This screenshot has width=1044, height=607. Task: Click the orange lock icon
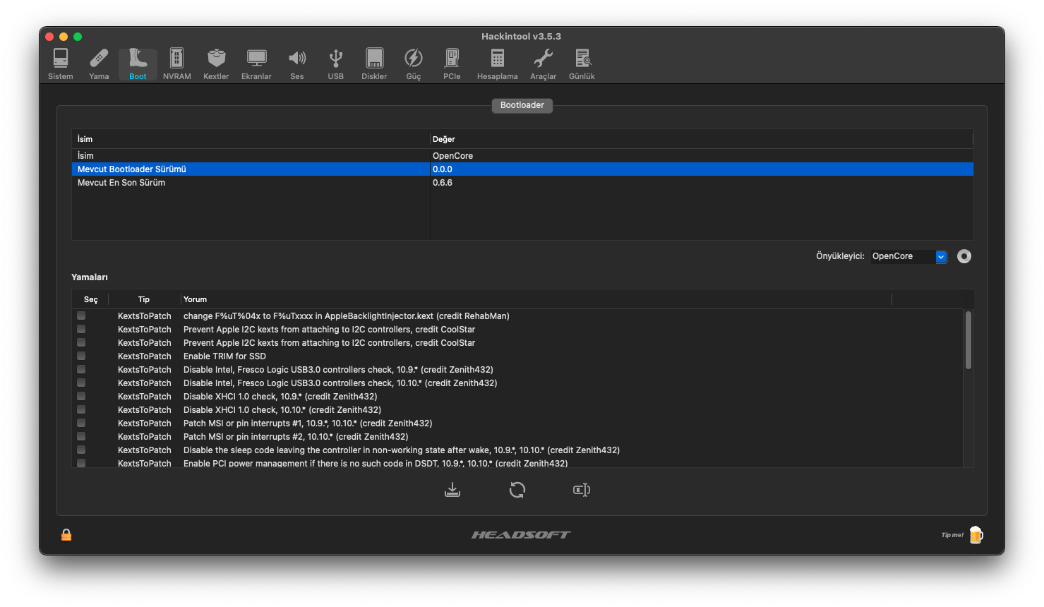(x=66, y=535)
